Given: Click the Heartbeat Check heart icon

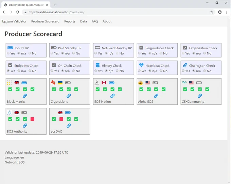Looking at the screenshot, I should [x=141, y=65].
